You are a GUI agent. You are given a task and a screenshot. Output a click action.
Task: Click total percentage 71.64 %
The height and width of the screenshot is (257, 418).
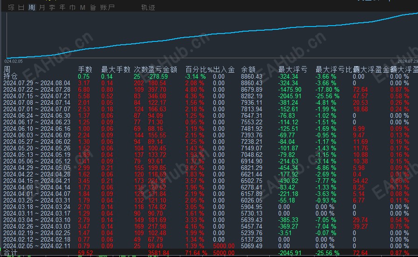196,253
